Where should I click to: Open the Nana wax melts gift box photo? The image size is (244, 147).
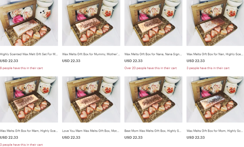pos(153,23)
